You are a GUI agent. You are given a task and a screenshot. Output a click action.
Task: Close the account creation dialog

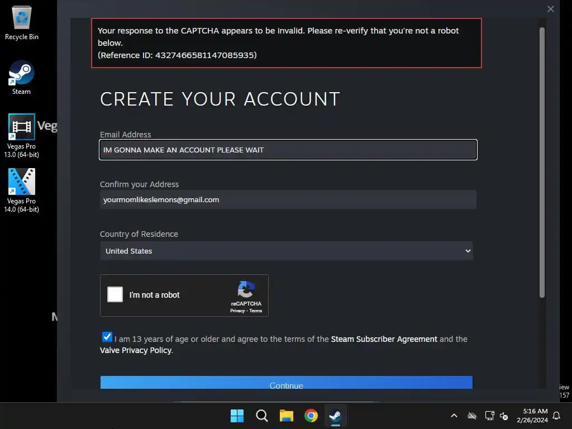pyautogui.click(x=551, y=9)
